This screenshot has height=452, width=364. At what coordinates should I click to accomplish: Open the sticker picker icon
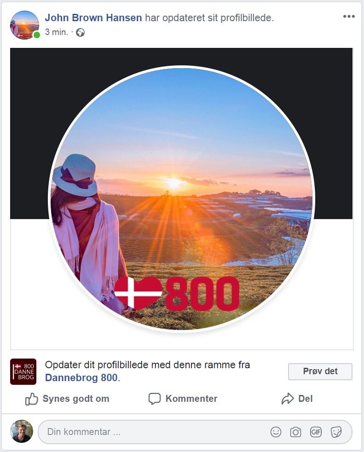point(336,432)
